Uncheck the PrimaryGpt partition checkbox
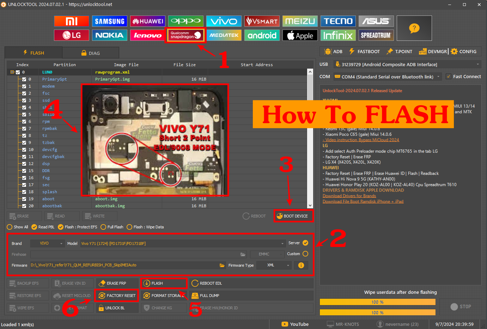This screenshot has height=329, width=487. pyautogui.click(x=24, y=79)
